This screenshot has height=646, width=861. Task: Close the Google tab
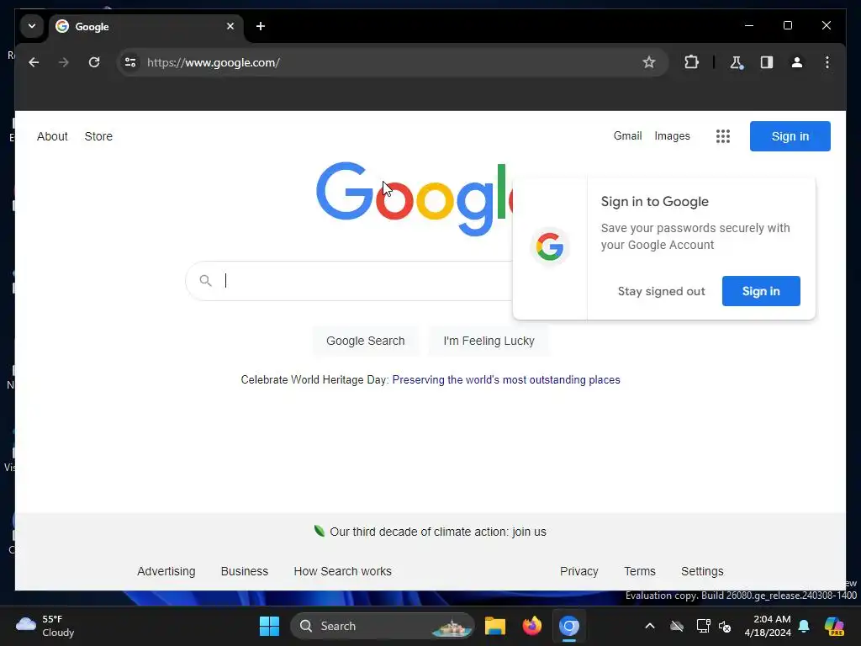coord(230,26)
